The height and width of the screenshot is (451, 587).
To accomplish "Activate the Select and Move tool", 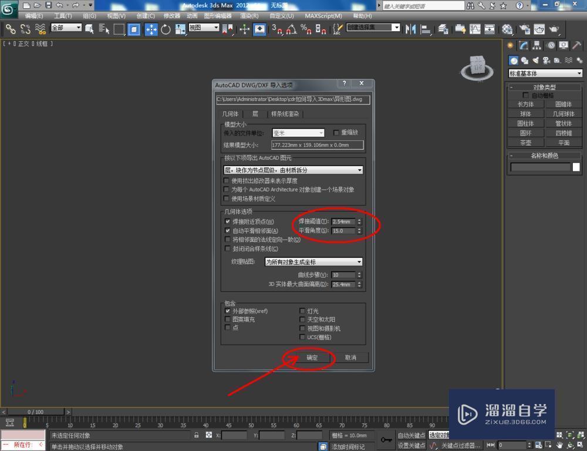I will pyautogui.click(x=151, y=28).
